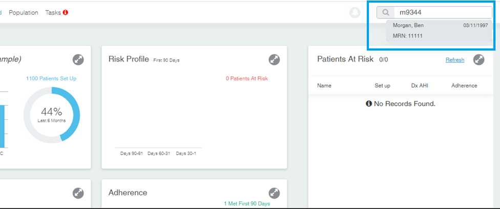Image resolution: width=500 pixels, height=209 pixels.
Task: Click the Refresh link
Action: click(455, 59)
